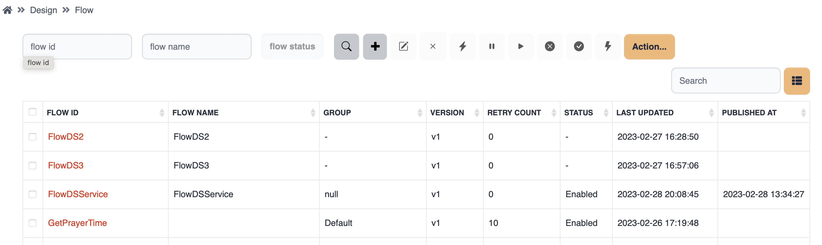
Task: Click the pause icon in toolbar
Action: click(491, 47)
